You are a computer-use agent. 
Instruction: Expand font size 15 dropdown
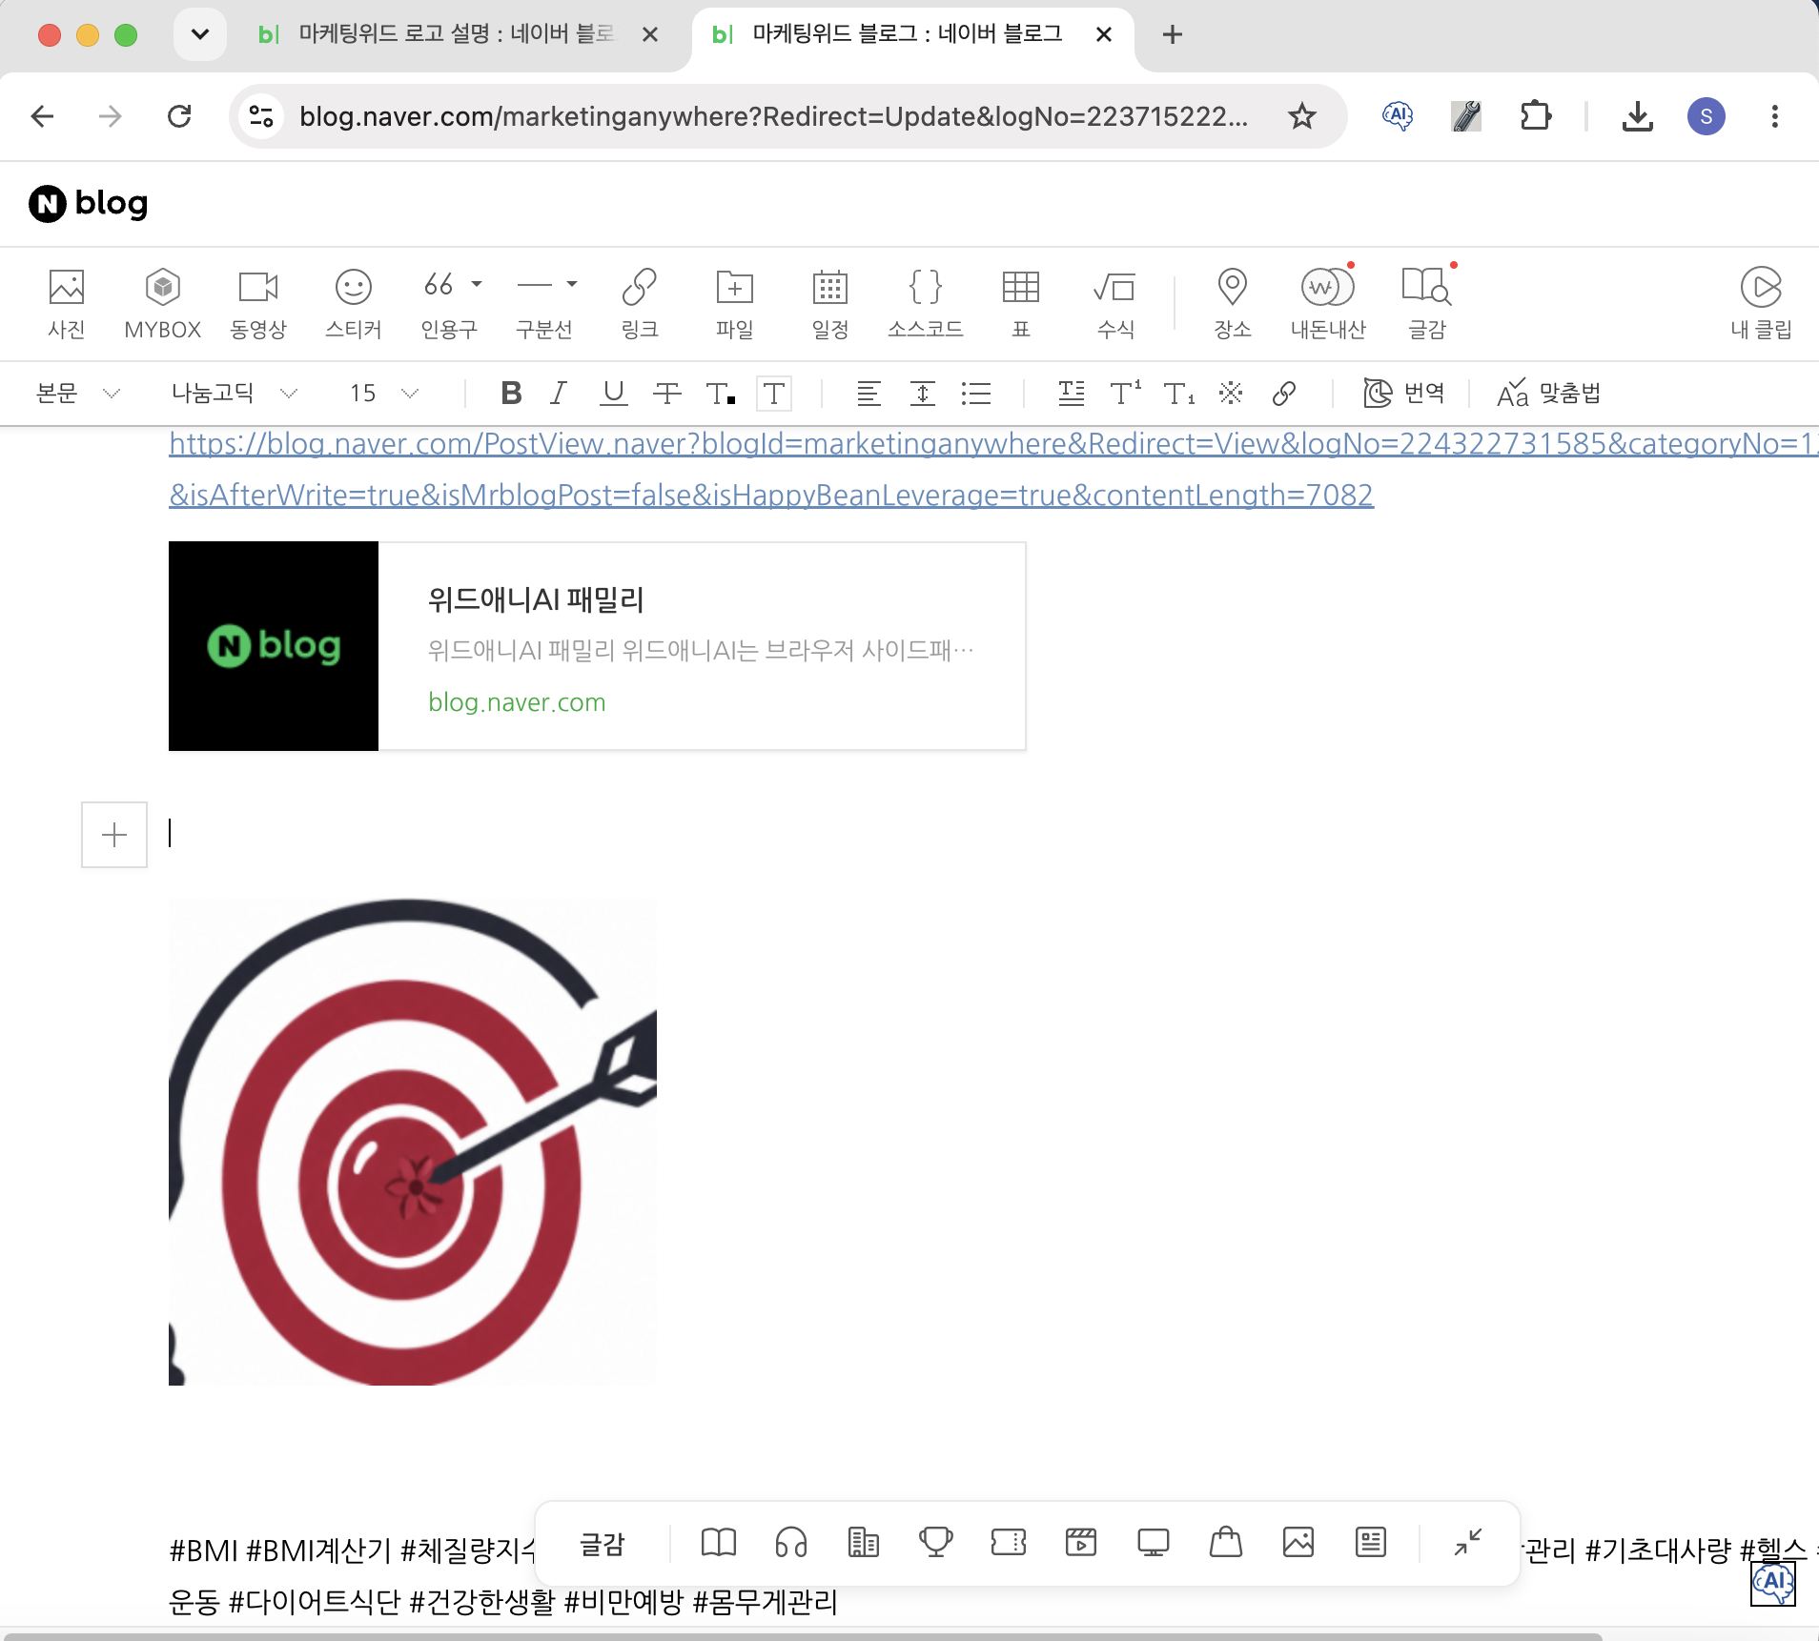(384, 393)
